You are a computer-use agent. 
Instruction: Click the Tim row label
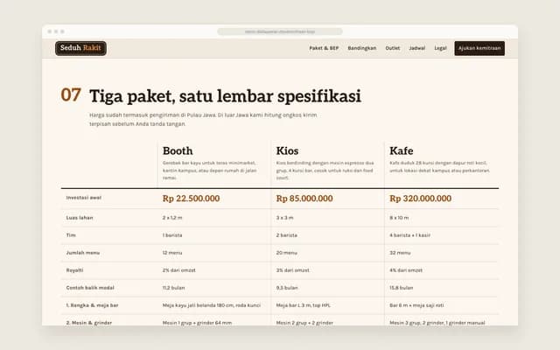pos(71,235)
